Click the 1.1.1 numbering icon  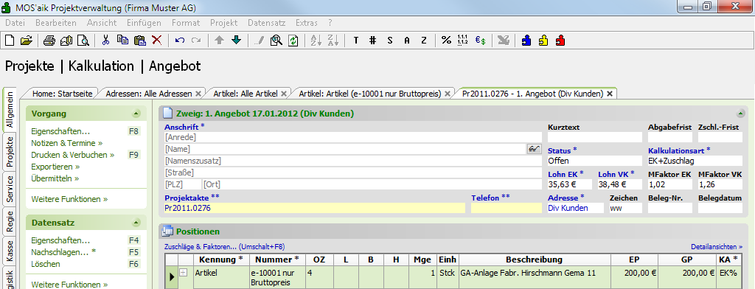tap(463, 41)
